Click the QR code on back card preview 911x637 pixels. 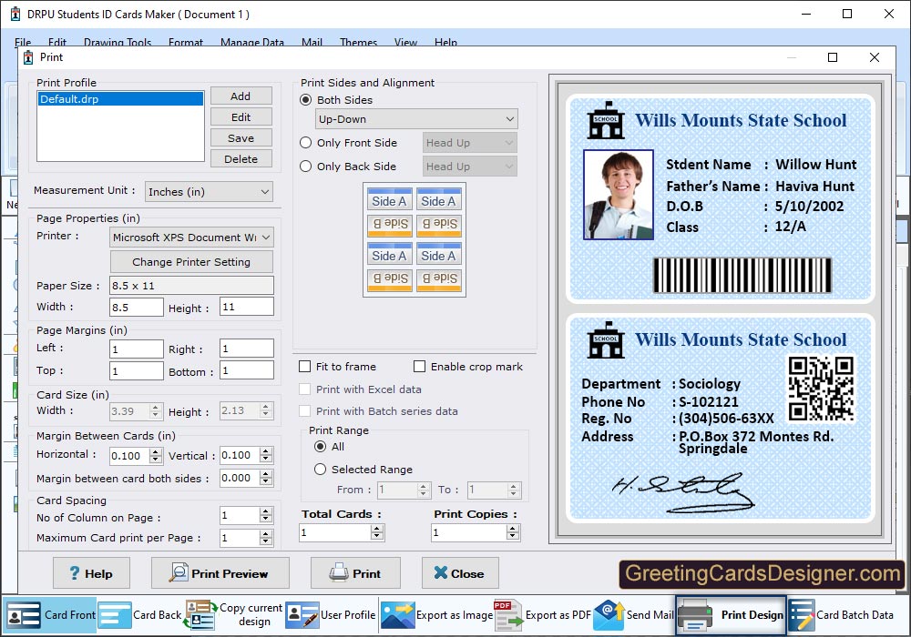[821, 389]
